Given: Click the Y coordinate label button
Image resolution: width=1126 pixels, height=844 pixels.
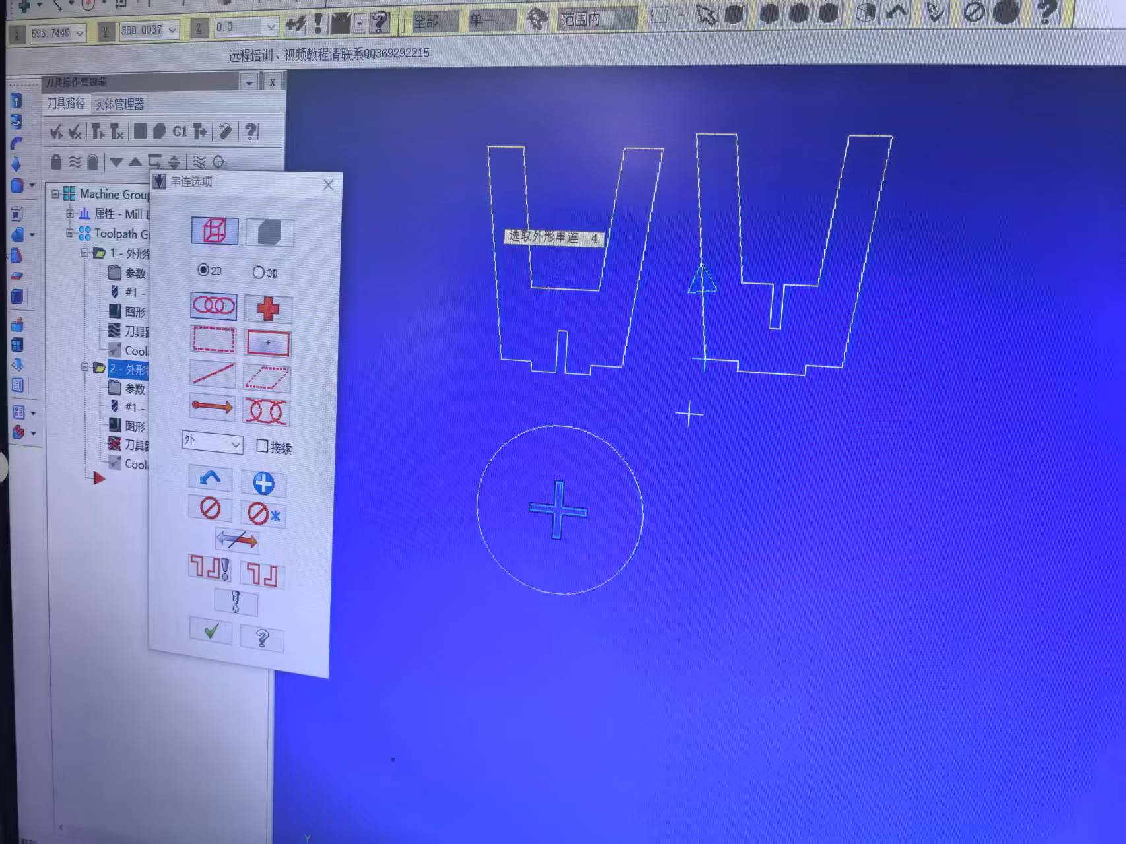Looking at the screenshot, I should pos(105,31).
